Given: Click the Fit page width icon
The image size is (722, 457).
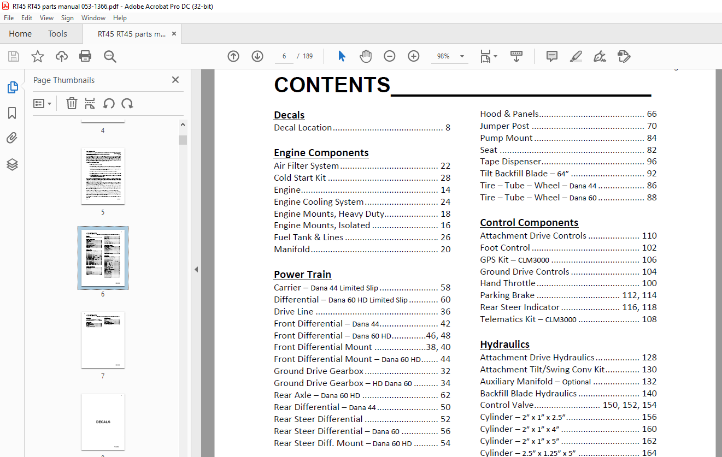Looking at the screenshot, I should [485, 56].
